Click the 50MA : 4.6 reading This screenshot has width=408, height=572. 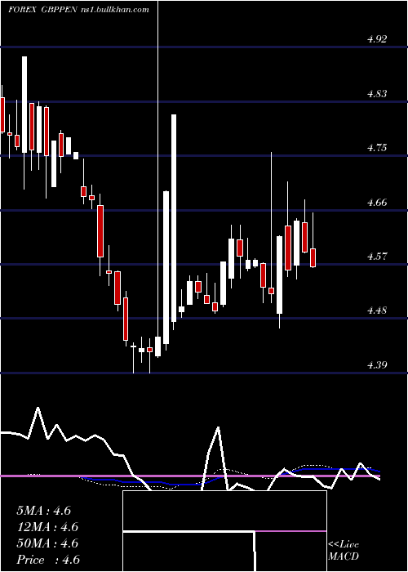pyautogui.click(x=47, y=543)
